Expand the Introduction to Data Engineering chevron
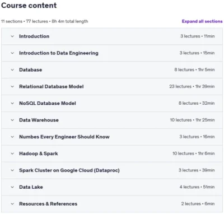 pos(12,53)
